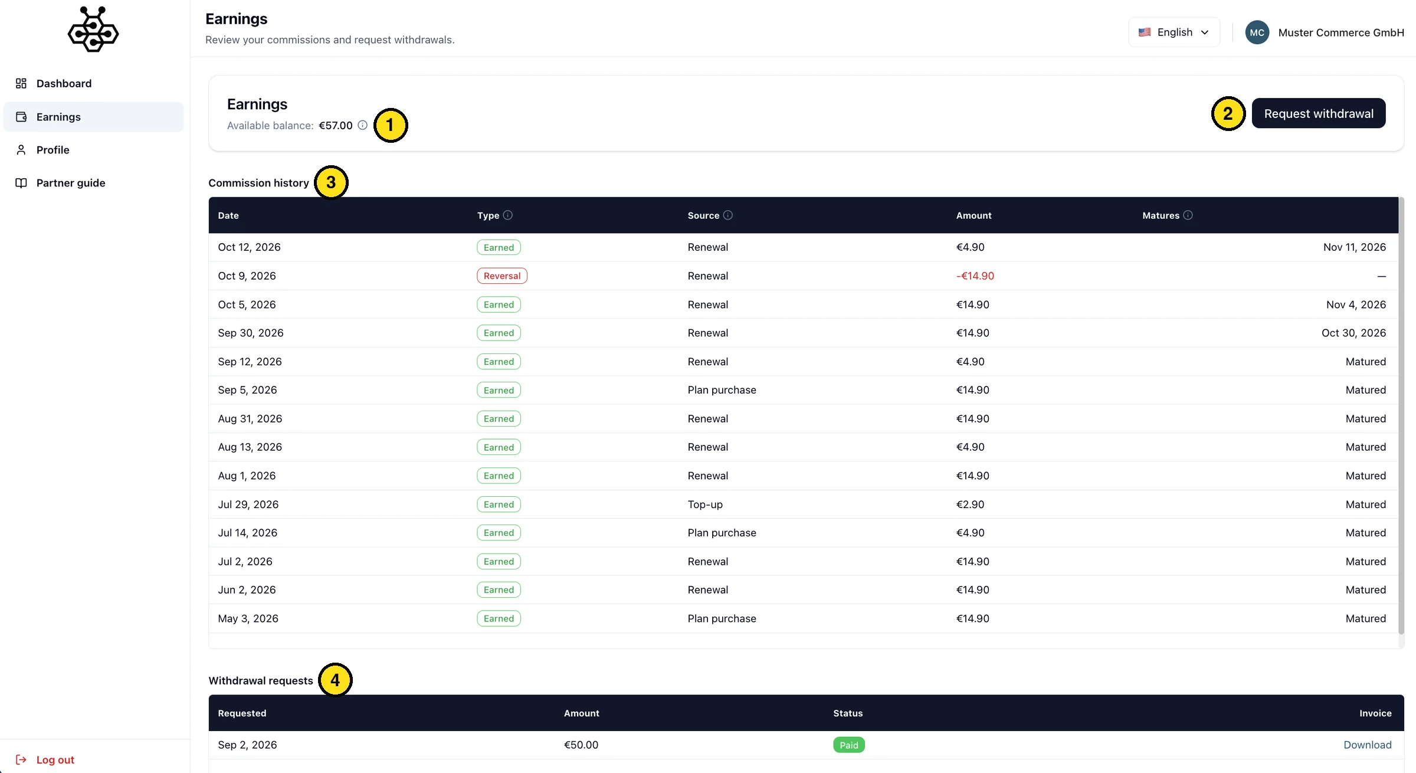Click the €50.00 withdrawal amount
Screen dimensions: 1416x773
click(581, 745)
